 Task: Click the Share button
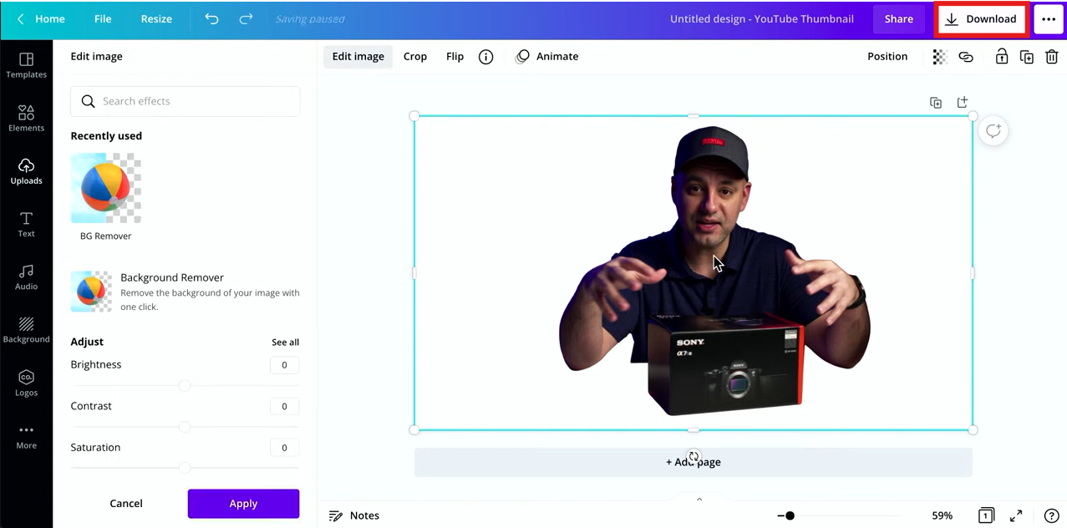tap(899, 18)
